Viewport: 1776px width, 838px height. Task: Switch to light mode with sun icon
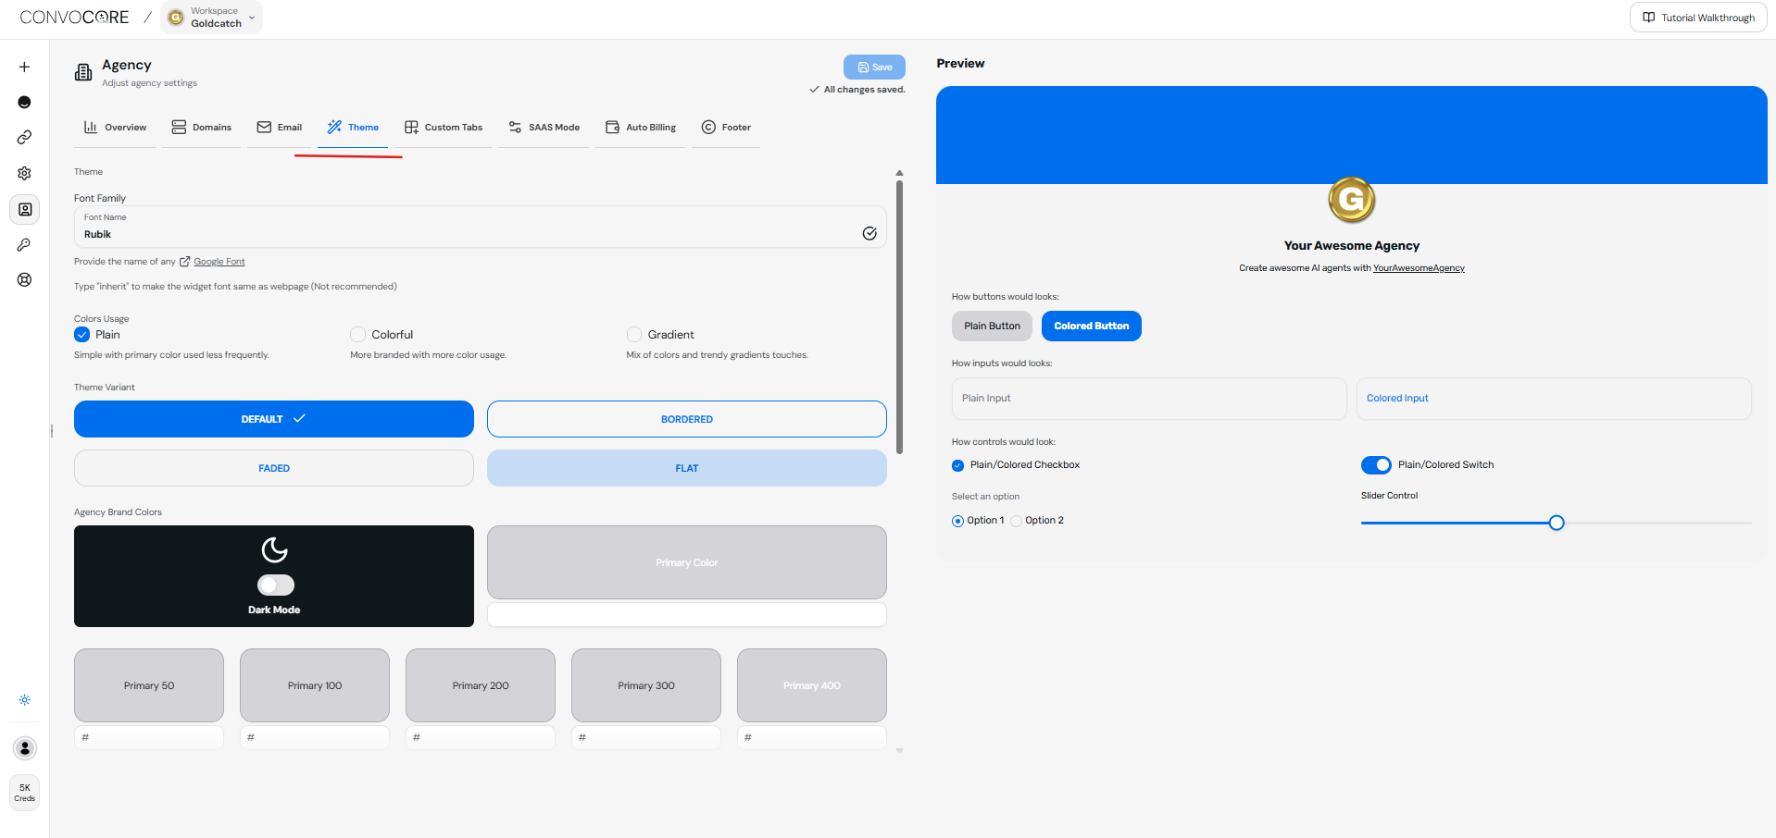(24, 700)
